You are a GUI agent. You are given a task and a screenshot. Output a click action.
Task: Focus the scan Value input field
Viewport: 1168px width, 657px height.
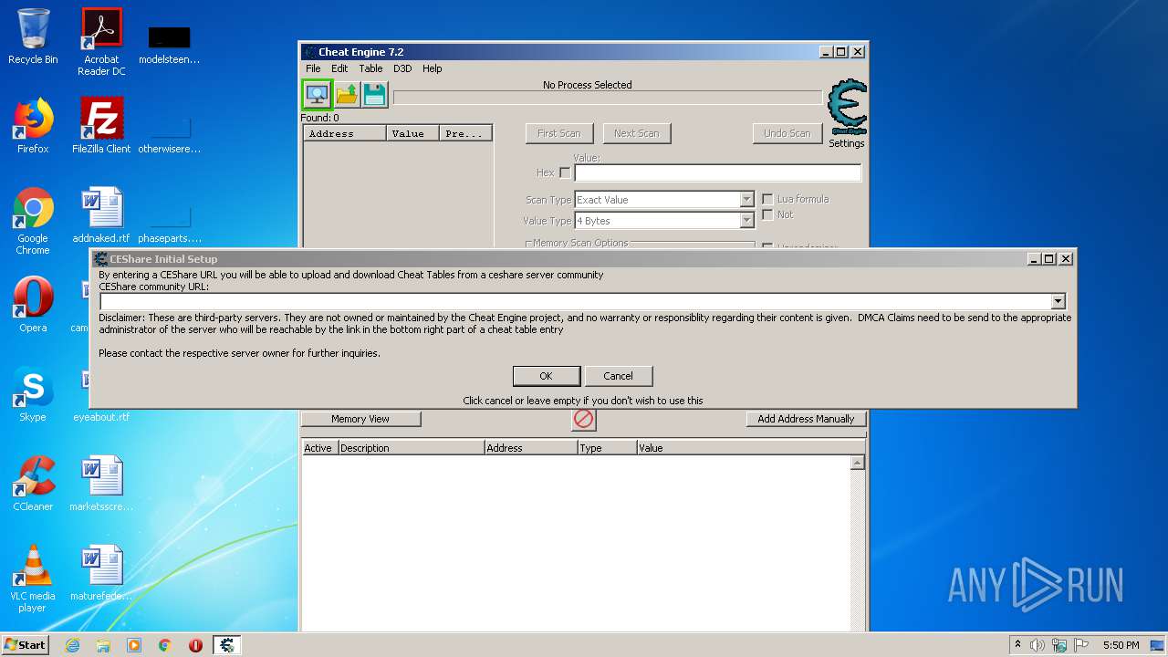[x=717, y=172]
